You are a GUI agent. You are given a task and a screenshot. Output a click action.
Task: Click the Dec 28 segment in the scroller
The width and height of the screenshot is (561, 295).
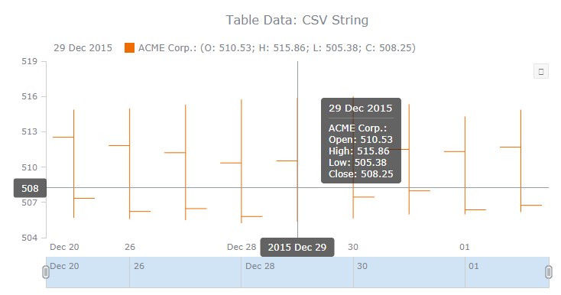pos(297,273)
